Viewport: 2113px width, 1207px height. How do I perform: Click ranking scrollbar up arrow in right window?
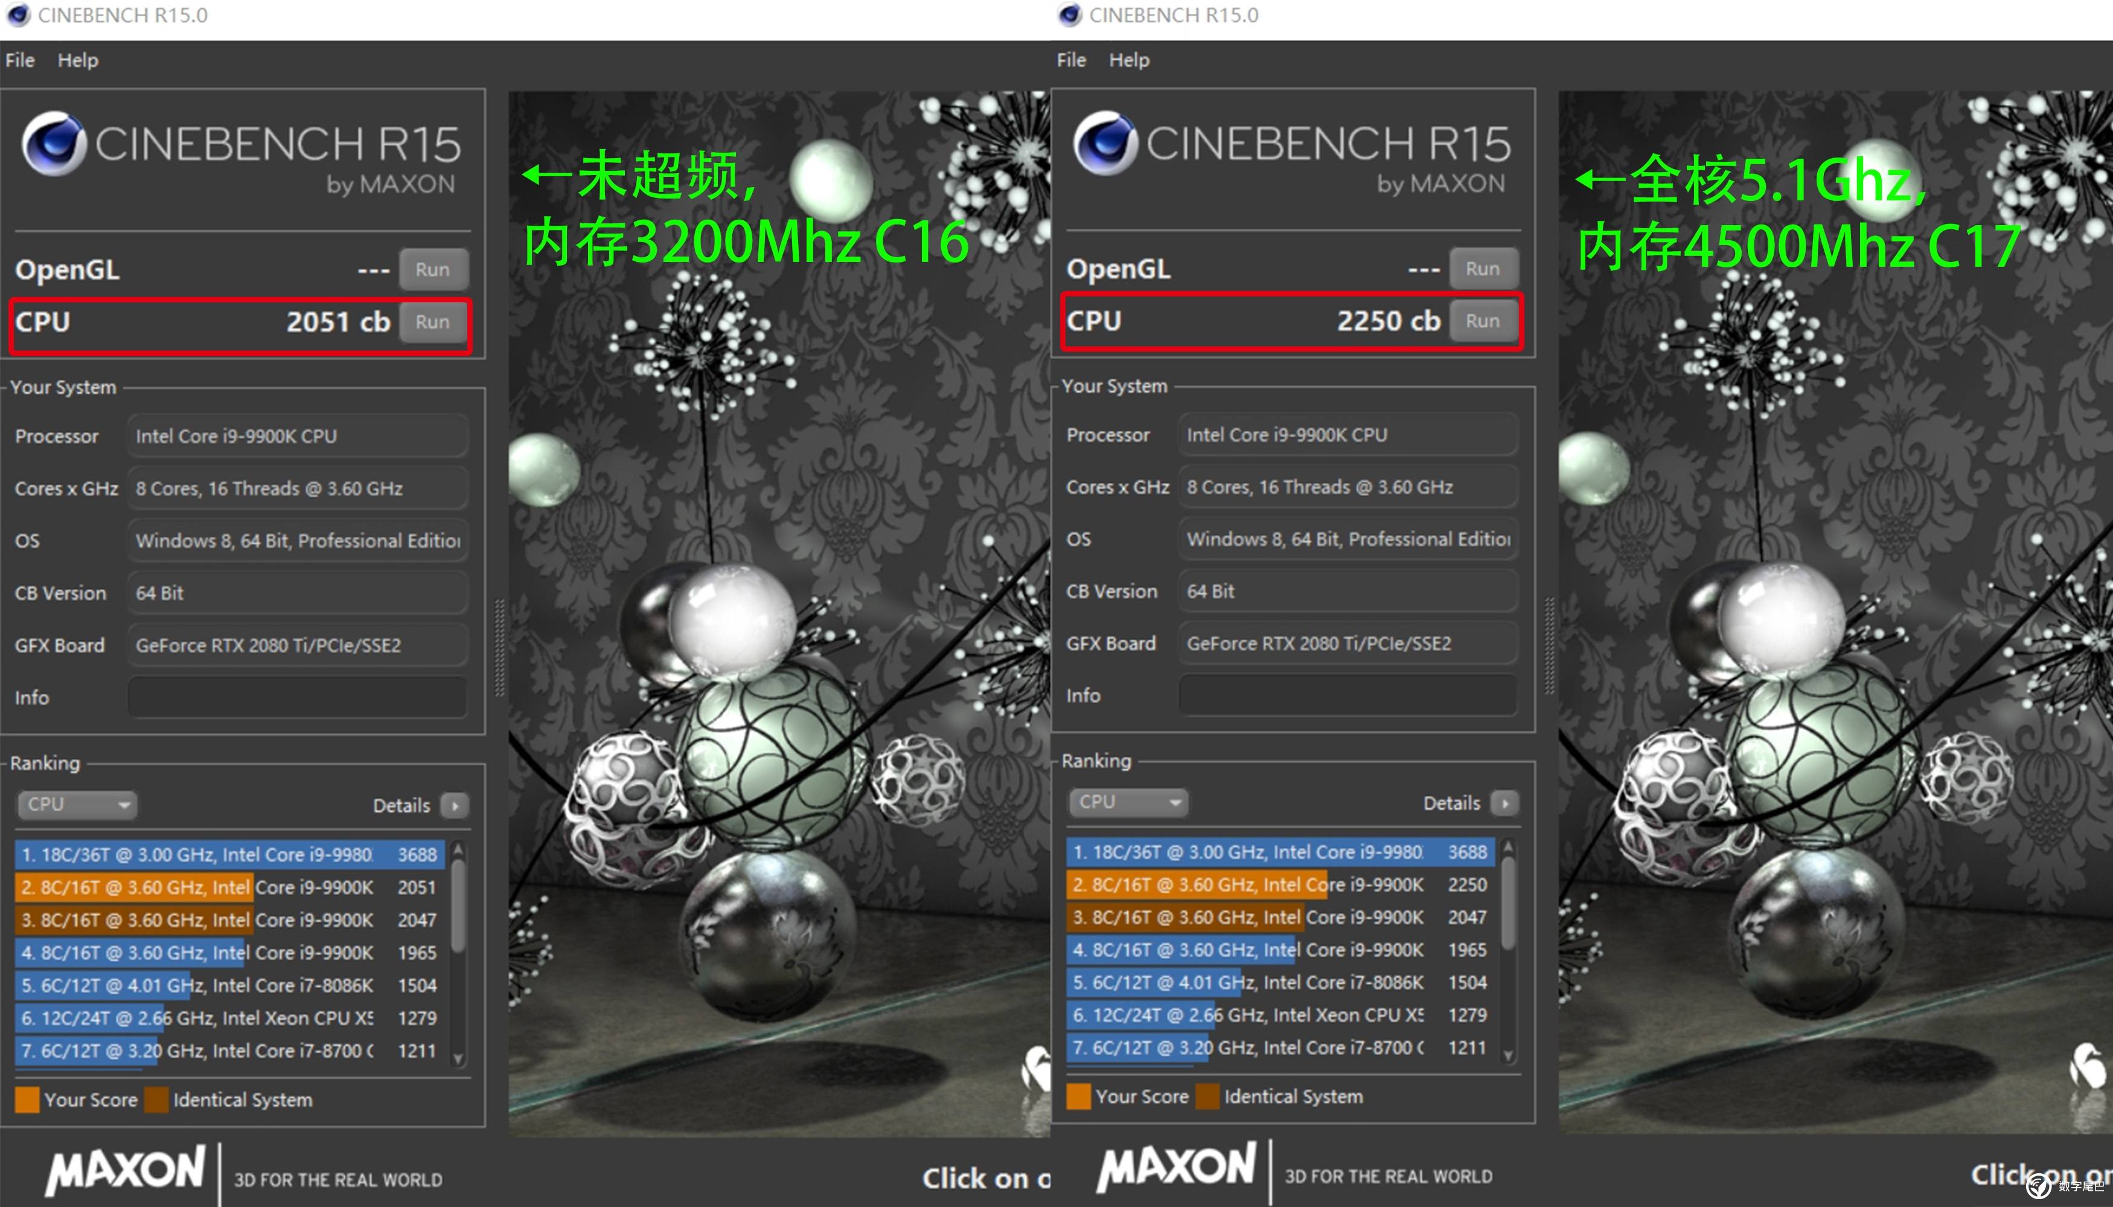click(1509, 847)
